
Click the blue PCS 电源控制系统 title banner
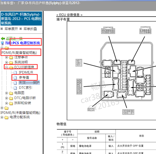21,19
